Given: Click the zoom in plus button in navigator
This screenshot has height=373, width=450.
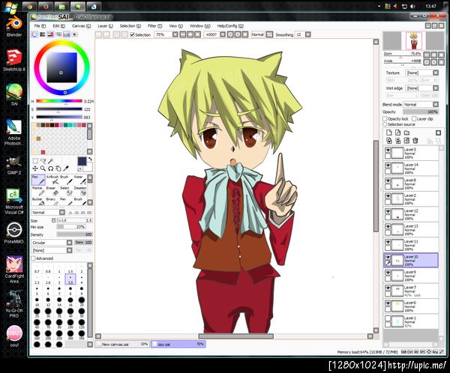Looking at the screenshot, I should tap(434, 55).
